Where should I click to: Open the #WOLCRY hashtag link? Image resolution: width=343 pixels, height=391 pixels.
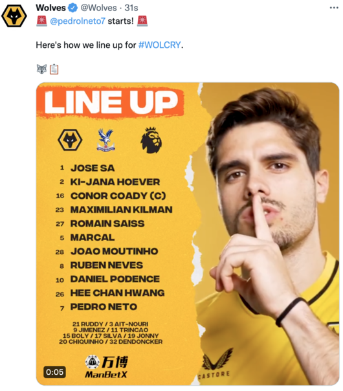tap(160, 45)
